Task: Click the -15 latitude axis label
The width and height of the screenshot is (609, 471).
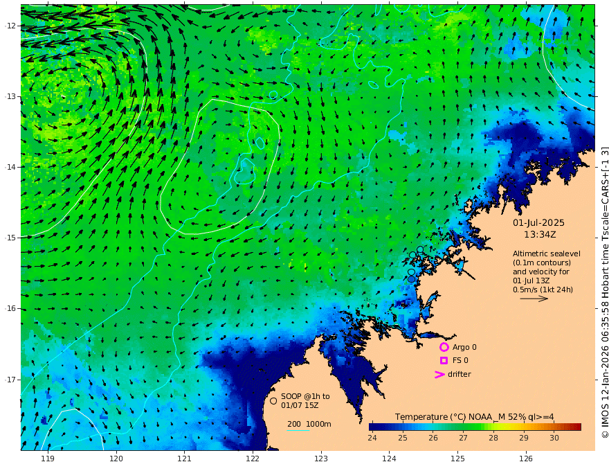Action: click(x=10, y=238)
